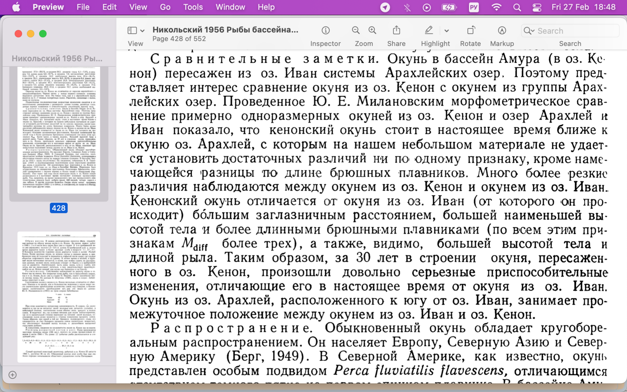
Task: Expand search options magnifier dropdown
Action: [529, 31]
